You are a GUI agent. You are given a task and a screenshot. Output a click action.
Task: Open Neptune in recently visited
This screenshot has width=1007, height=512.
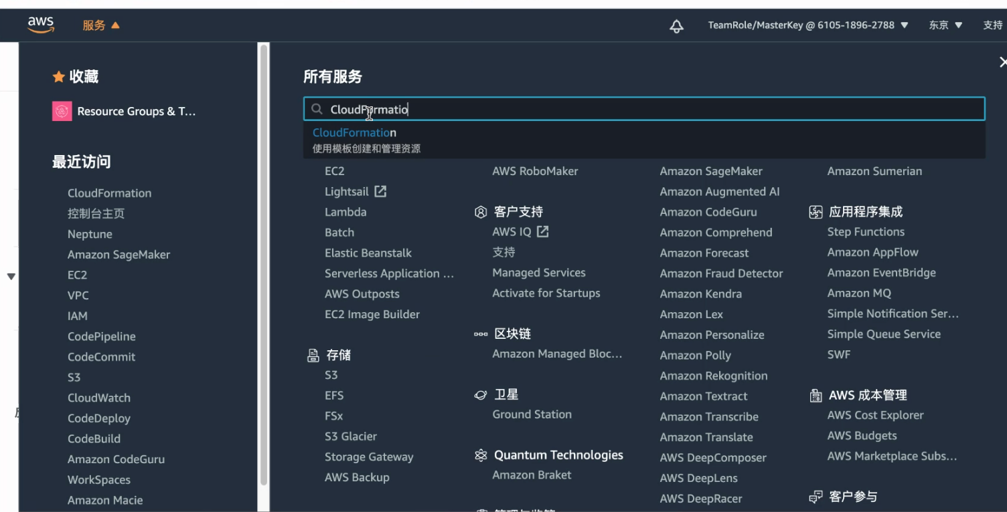[x=90, y=235]
